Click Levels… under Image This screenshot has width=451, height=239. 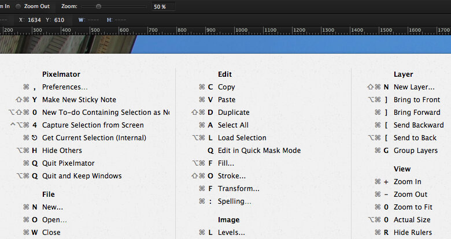[x=231, y=233]
